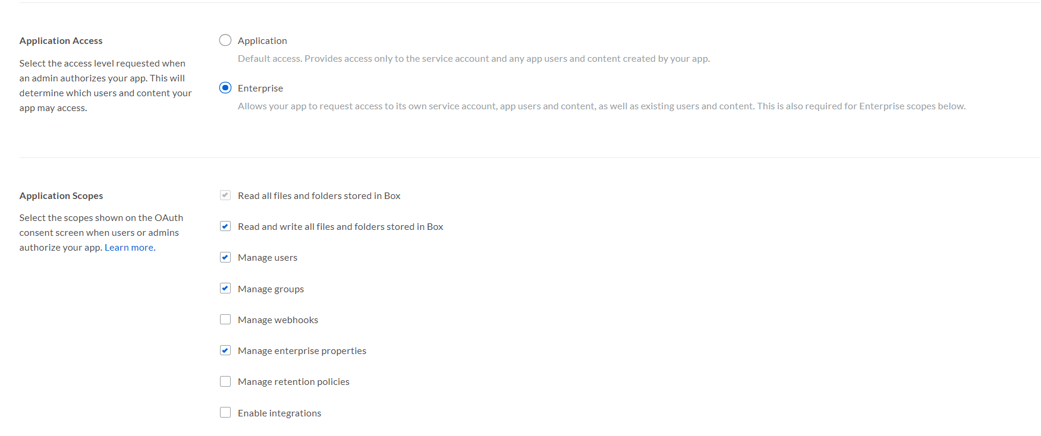This screenshot has width=1041, height=436.
Task: Click the 'Application' radio label text
Action: tap(262, 41)
